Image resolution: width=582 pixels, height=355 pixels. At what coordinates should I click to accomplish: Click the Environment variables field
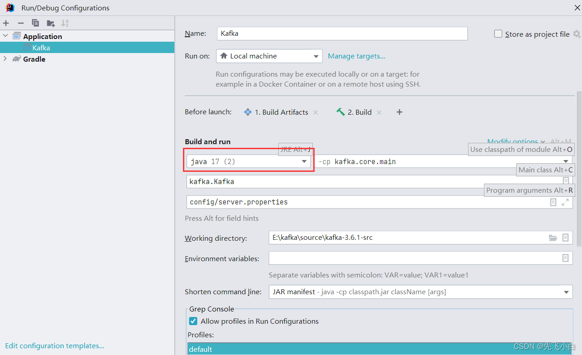[420, 258]
